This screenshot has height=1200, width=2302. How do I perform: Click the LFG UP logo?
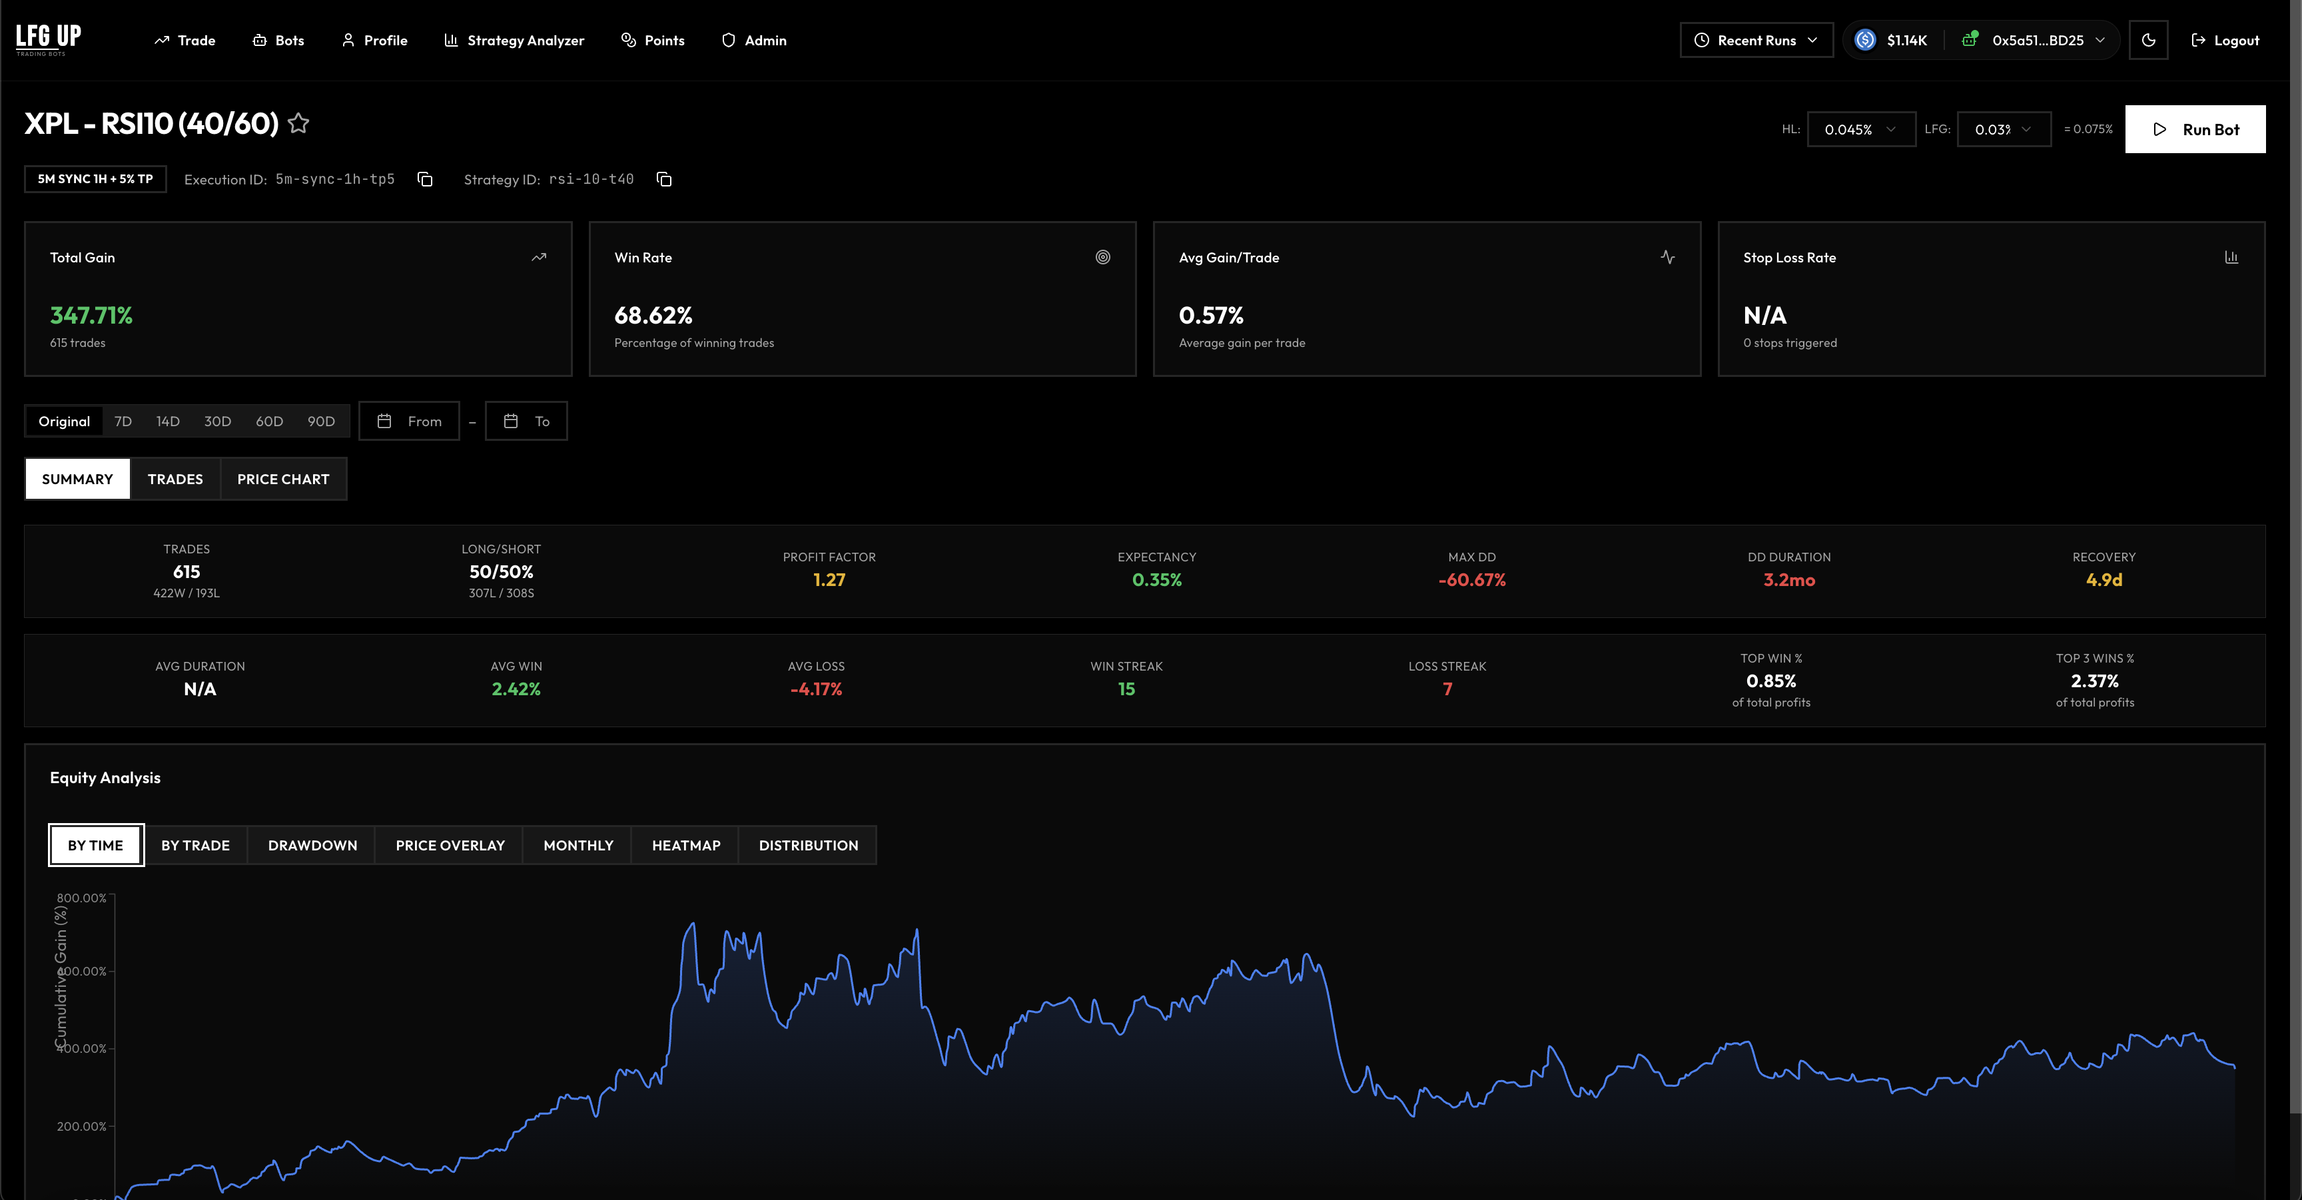pos(48,39)
